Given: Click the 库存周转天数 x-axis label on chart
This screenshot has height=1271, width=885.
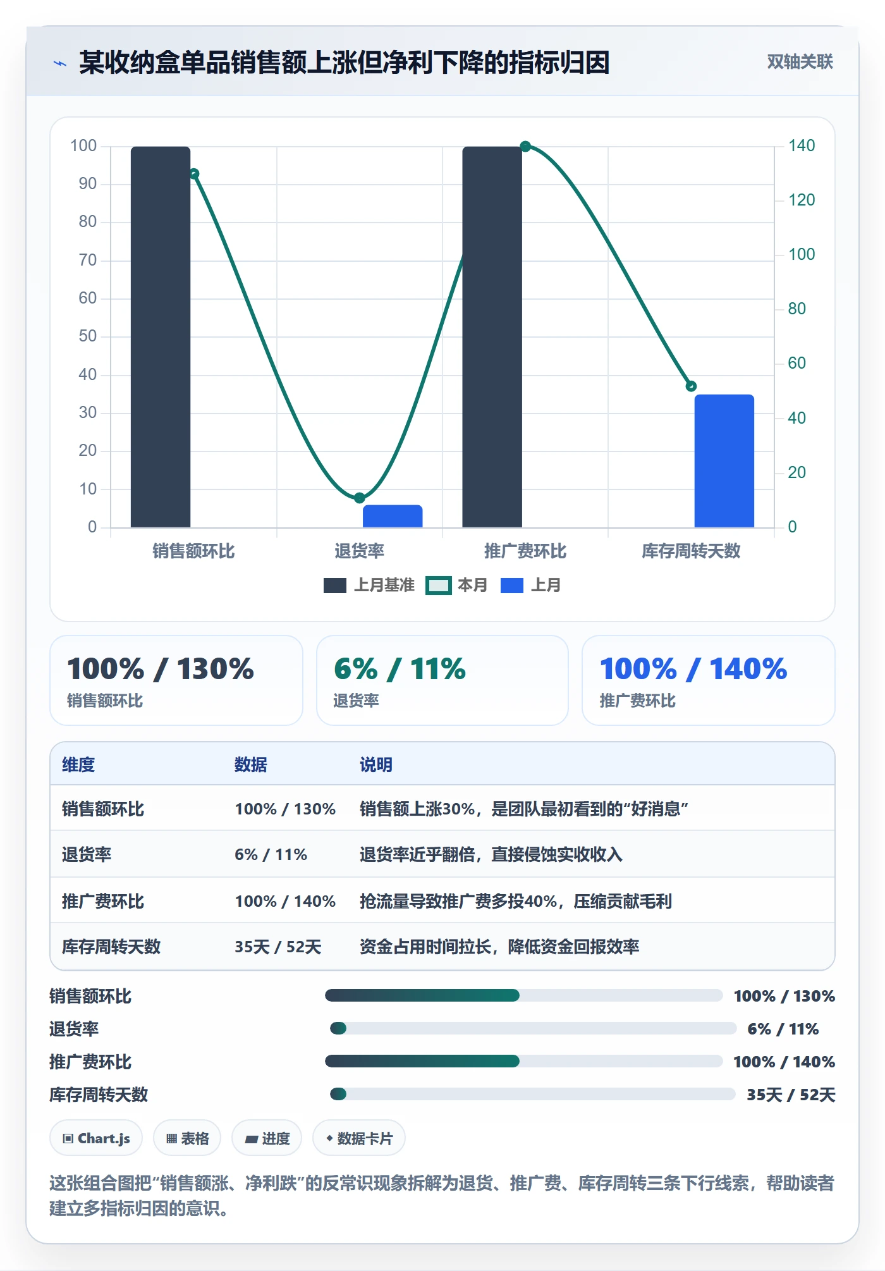Looking at the screenshot, I should tap(691, 551).
